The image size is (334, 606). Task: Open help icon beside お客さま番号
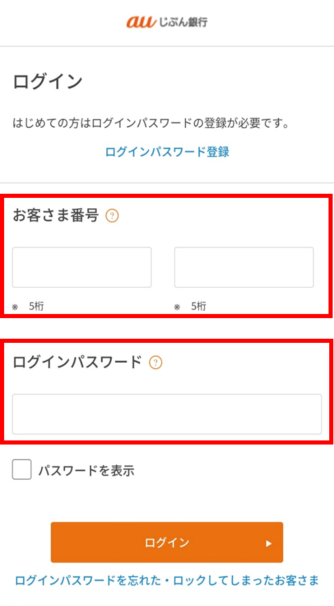(x=112, y=216)
